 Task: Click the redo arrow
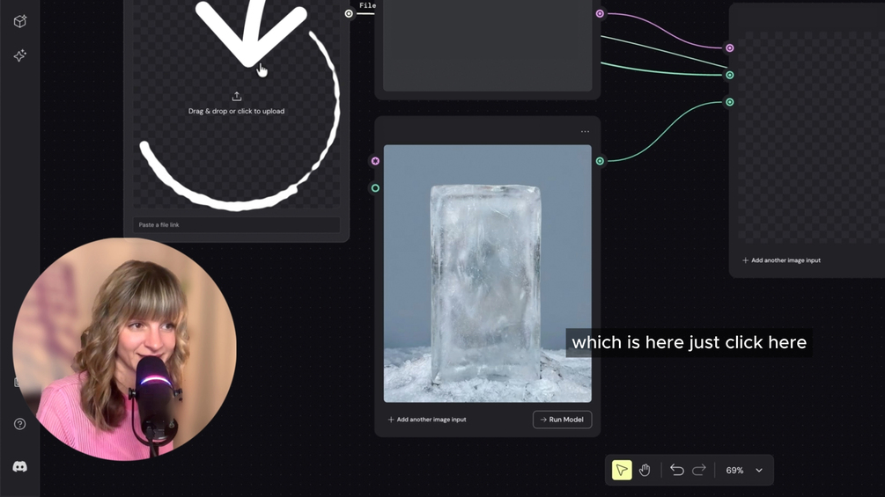pyautogui.click(x=699, y=470)
